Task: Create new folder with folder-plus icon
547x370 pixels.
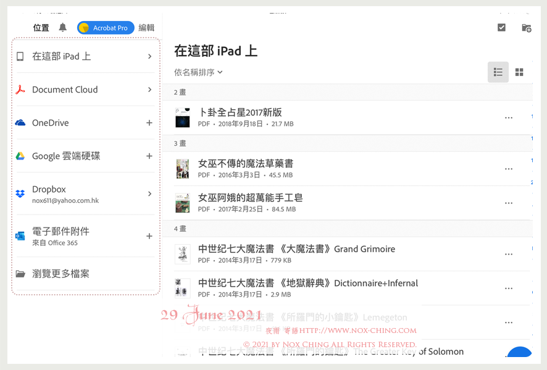Action: [527, 28]
